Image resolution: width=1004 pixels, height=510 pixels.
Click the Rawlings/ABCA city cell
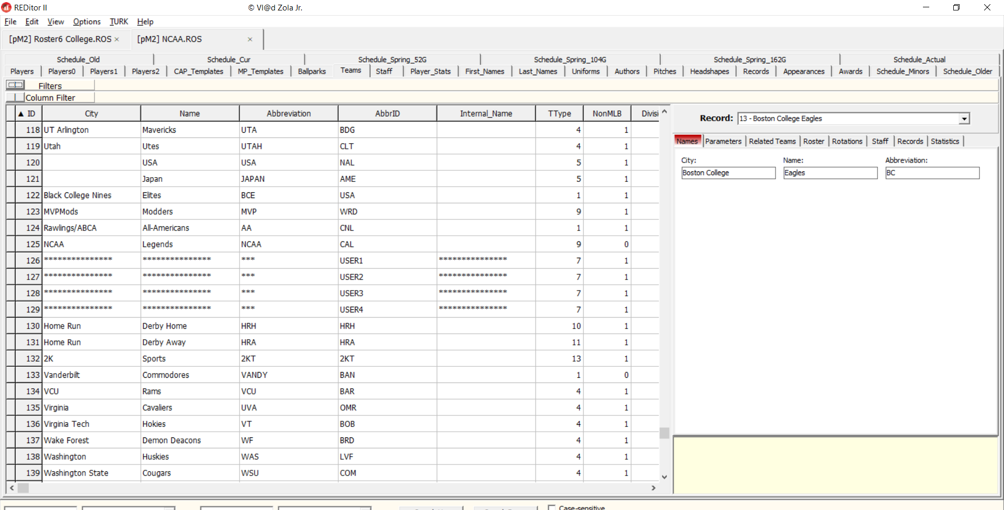click(x=92, y=228)
